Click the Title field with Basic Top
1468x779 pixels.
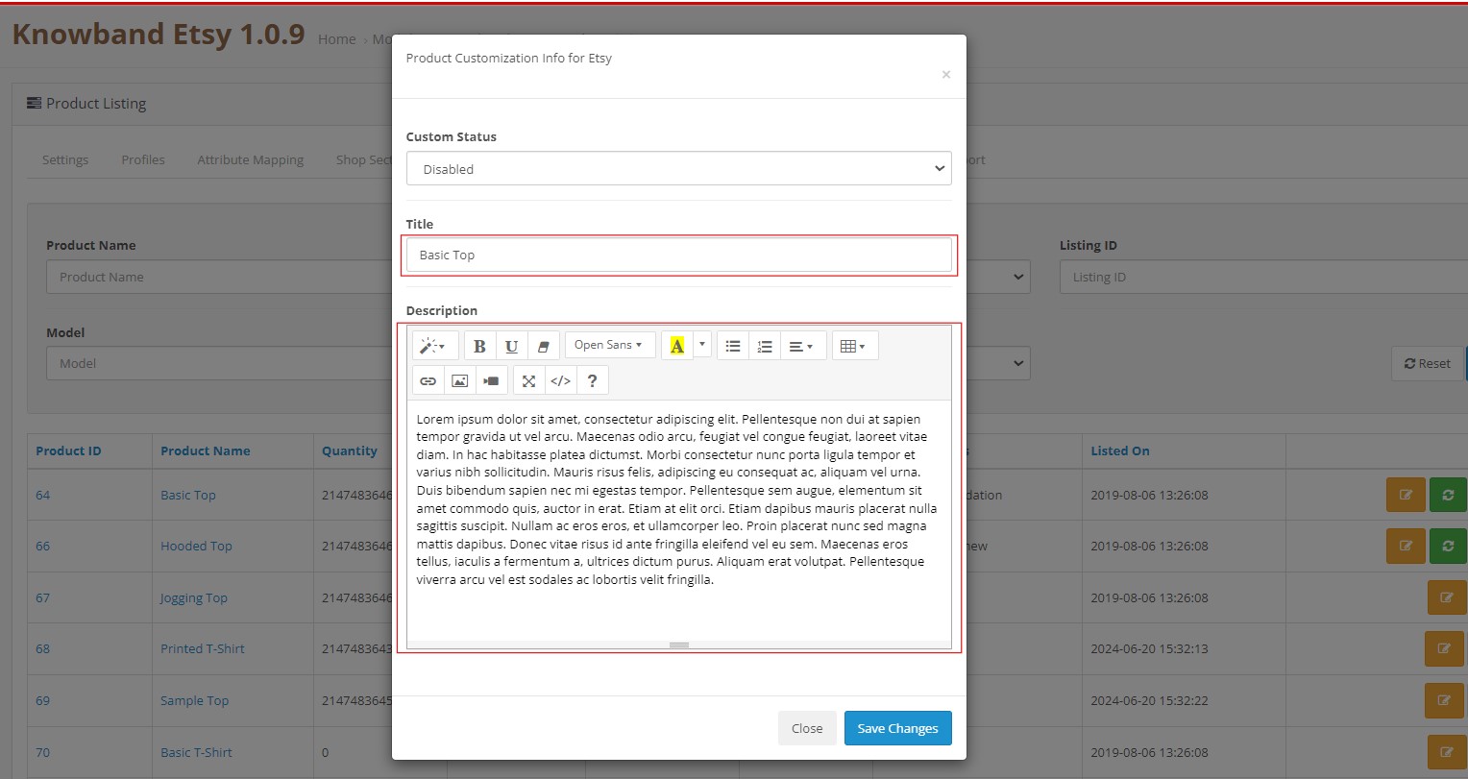click(x=678, y=255)
